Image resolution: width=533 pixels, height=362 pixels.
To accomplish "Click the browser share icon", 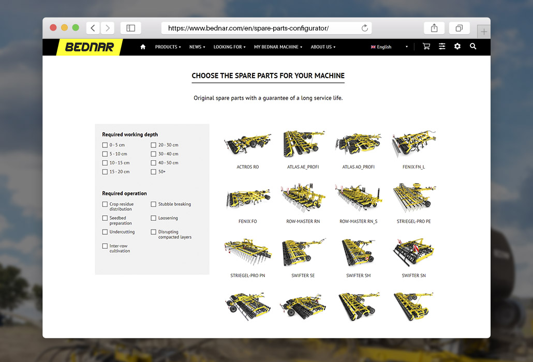I will (x=434, y=28).
